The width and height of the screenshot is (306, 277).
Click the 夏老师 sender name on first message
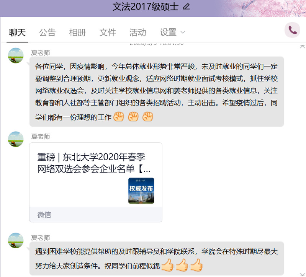(41, 53)
